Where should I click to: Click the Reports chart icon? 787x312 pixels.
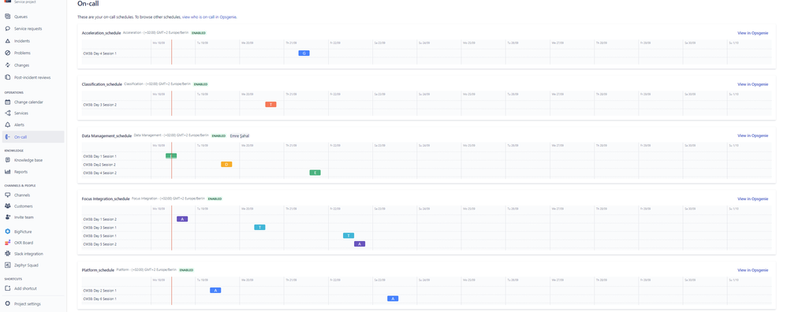(x=8, y=172)
